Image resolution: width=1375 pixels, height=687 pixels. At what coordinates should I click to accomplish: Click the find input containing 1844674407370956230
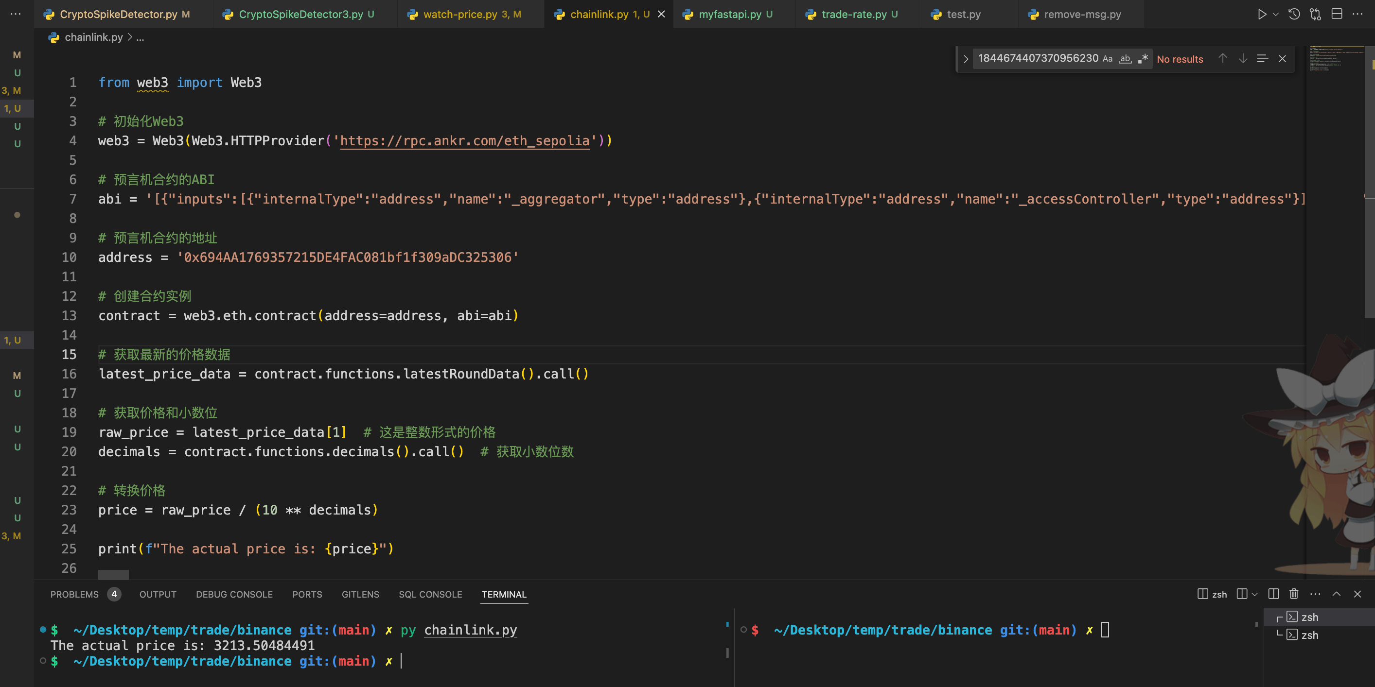(1038, 58)
